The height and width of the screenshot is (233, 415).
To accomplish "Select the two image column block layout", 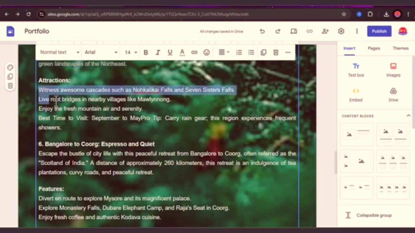I will click(x=393, y=134).
